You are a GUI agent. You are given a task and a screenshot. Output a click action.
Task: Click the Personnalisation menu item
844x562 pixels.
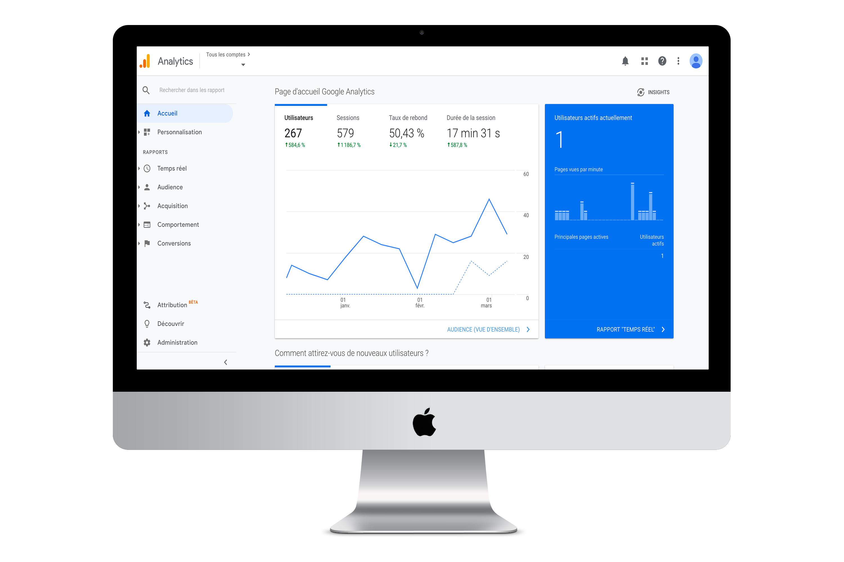coord(179,132)
